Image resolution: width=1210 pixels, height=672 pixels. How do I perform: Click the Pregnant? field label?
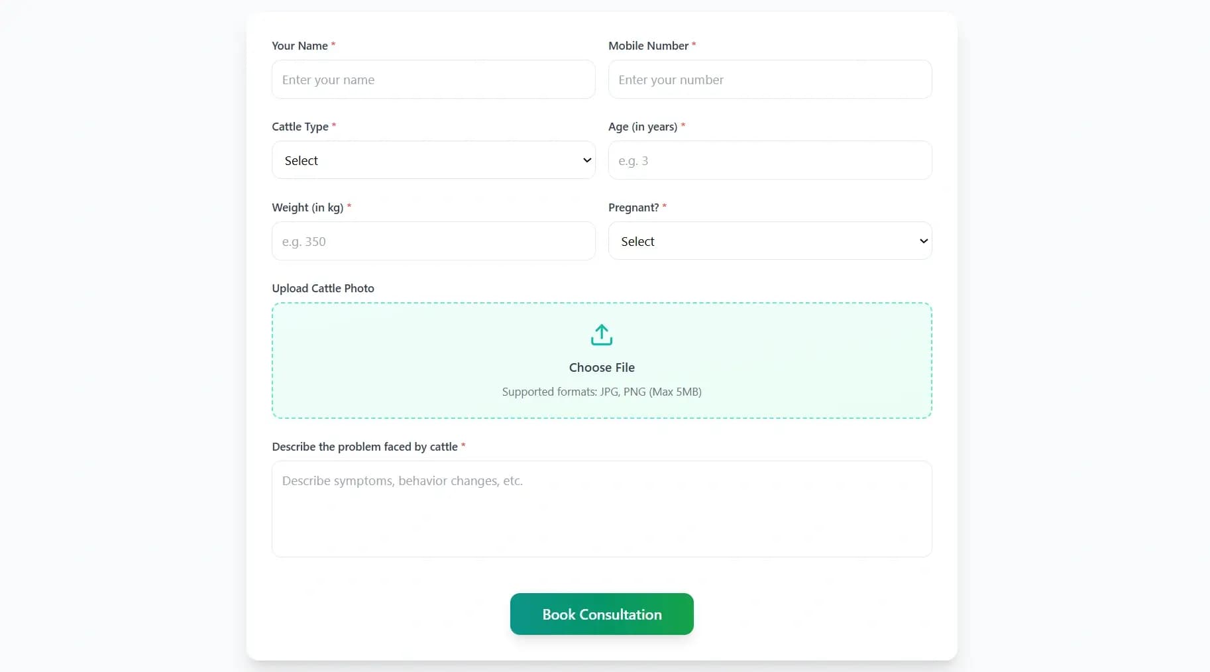pyautogui.click(x=633, y=207)
